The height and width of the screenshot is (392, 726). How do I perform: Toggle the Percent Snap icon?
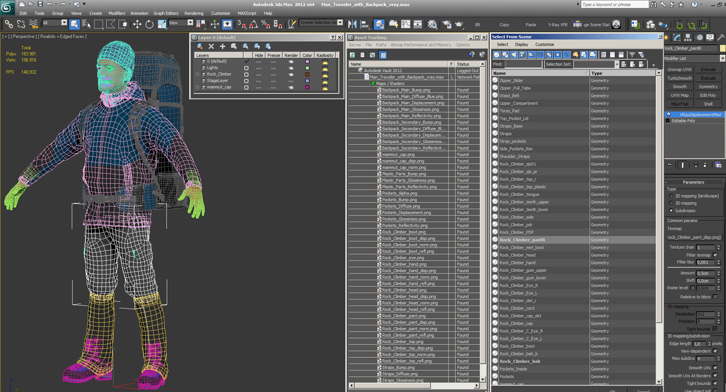(x=266, y=24)
